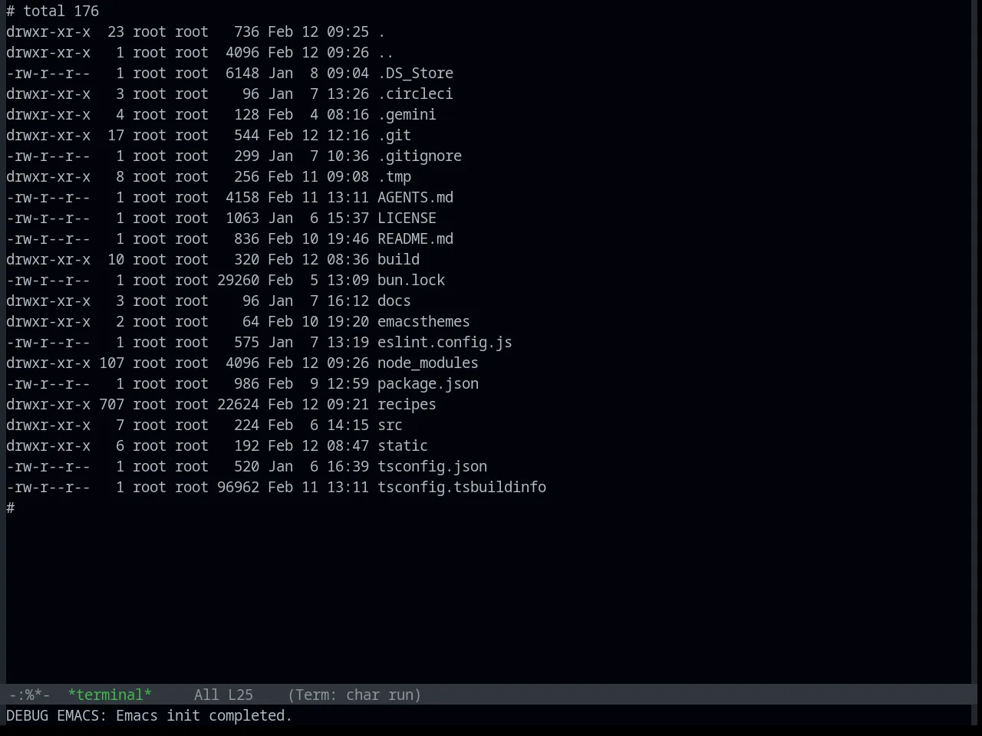Click the 707 link count for recipes

[x=111, y=404]
